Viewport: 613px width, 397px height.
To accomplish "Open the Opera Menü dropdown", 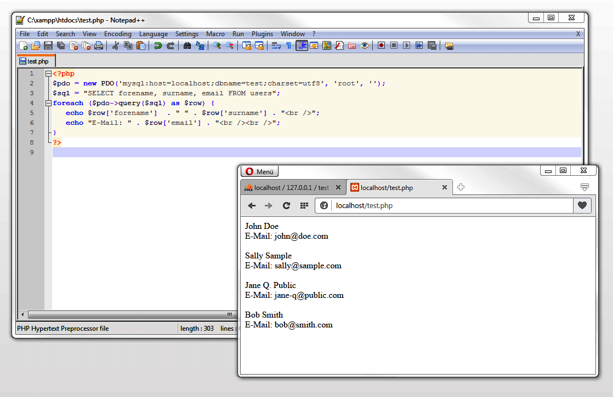I will [x=259, y=171].
